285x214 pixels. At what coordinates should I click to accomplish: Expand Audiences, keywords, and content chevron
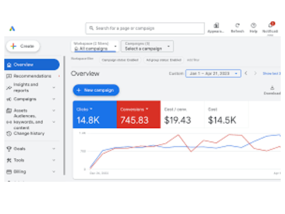point(54,122)
